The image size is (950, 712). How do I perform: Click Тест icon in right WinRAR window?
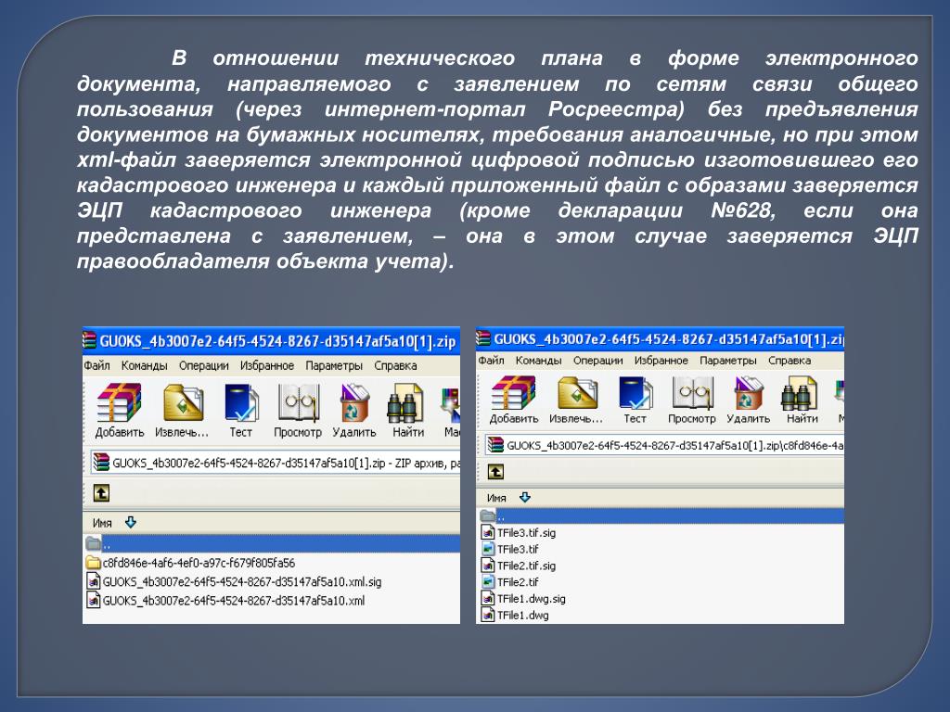[x=635, y=392]
